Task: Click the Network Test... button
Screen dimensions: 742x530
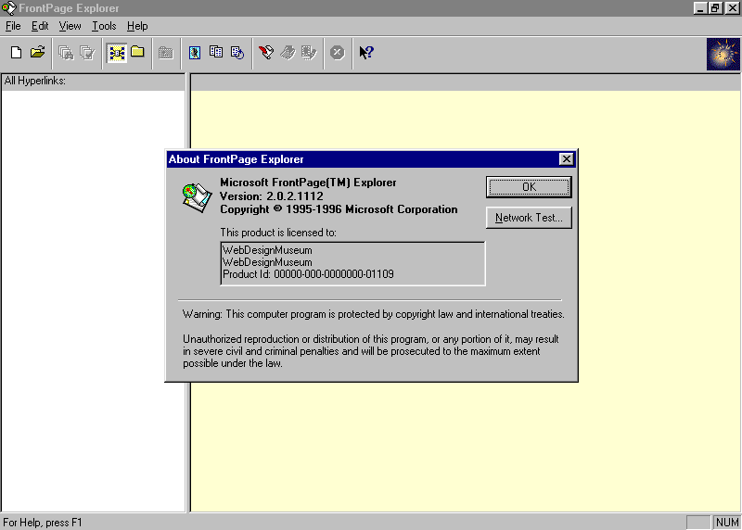Action: coord(529,218)
